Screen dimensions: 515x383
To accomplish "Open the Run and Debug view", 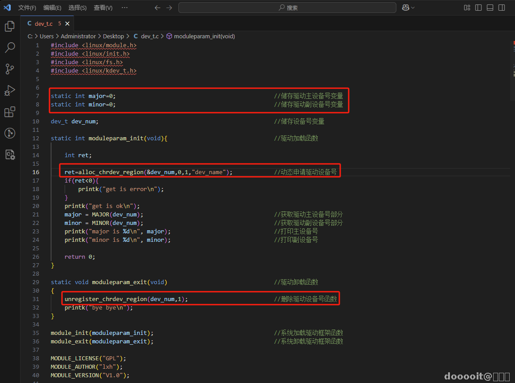I will [10, 90].
